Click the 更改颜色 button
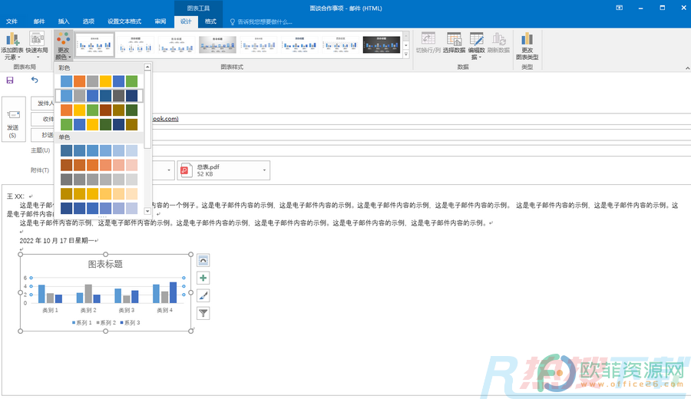 [63, 46]
